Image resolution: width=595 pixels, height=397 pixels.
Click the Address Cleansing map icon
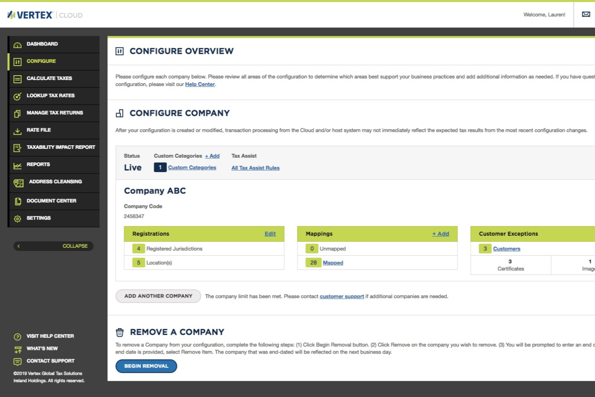click(x=18, y=183)
